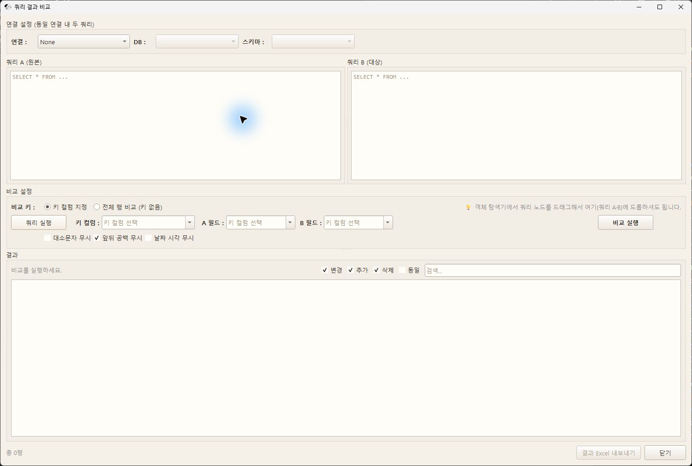Image resolution: width=692 pixels, height=466 pixels.
Task: Open the 연결 dropdown showing None
Action: pos(83,41)
